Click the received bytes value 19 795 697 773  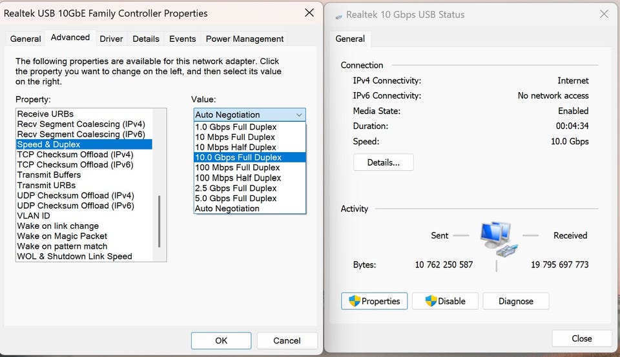[559, 265]
